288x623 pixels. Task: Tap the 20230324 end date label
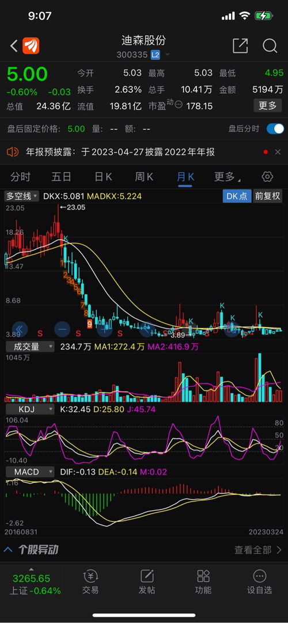click(266, 531)
